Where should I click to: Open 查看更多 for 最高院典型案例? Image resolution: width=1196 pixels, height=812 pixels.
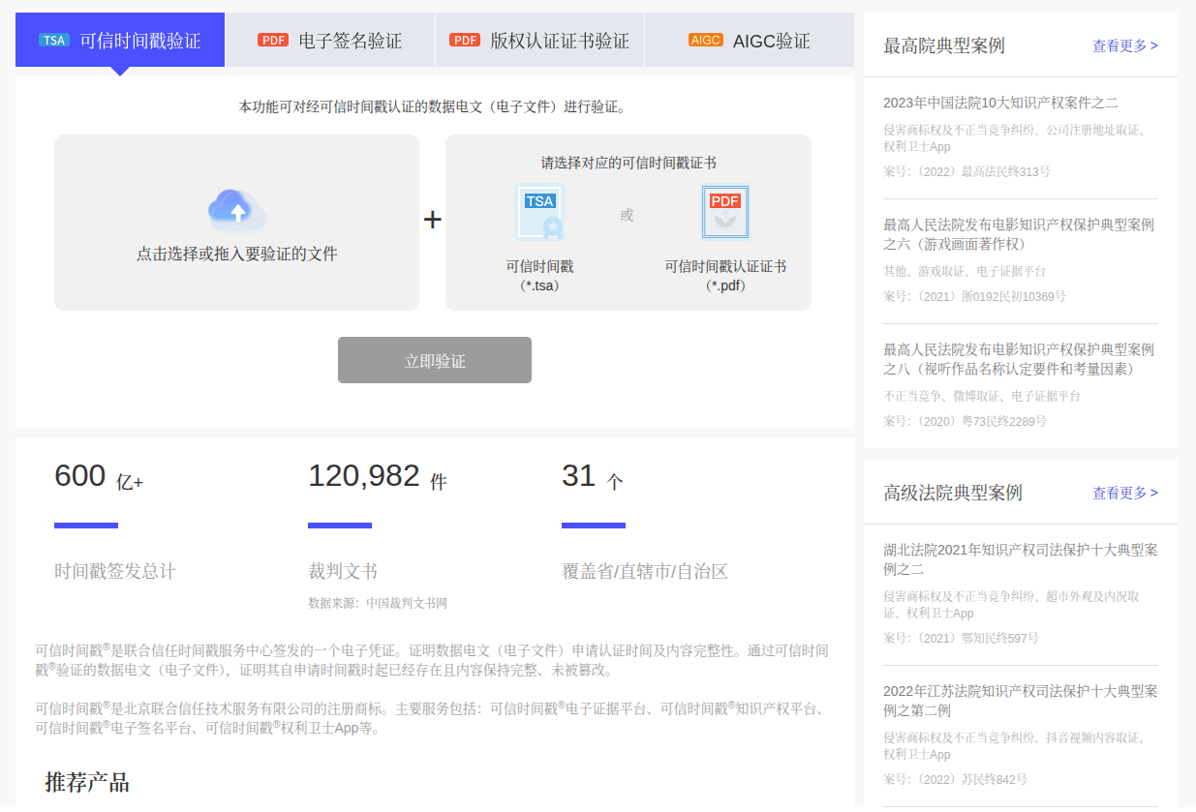pos(1125,45)
